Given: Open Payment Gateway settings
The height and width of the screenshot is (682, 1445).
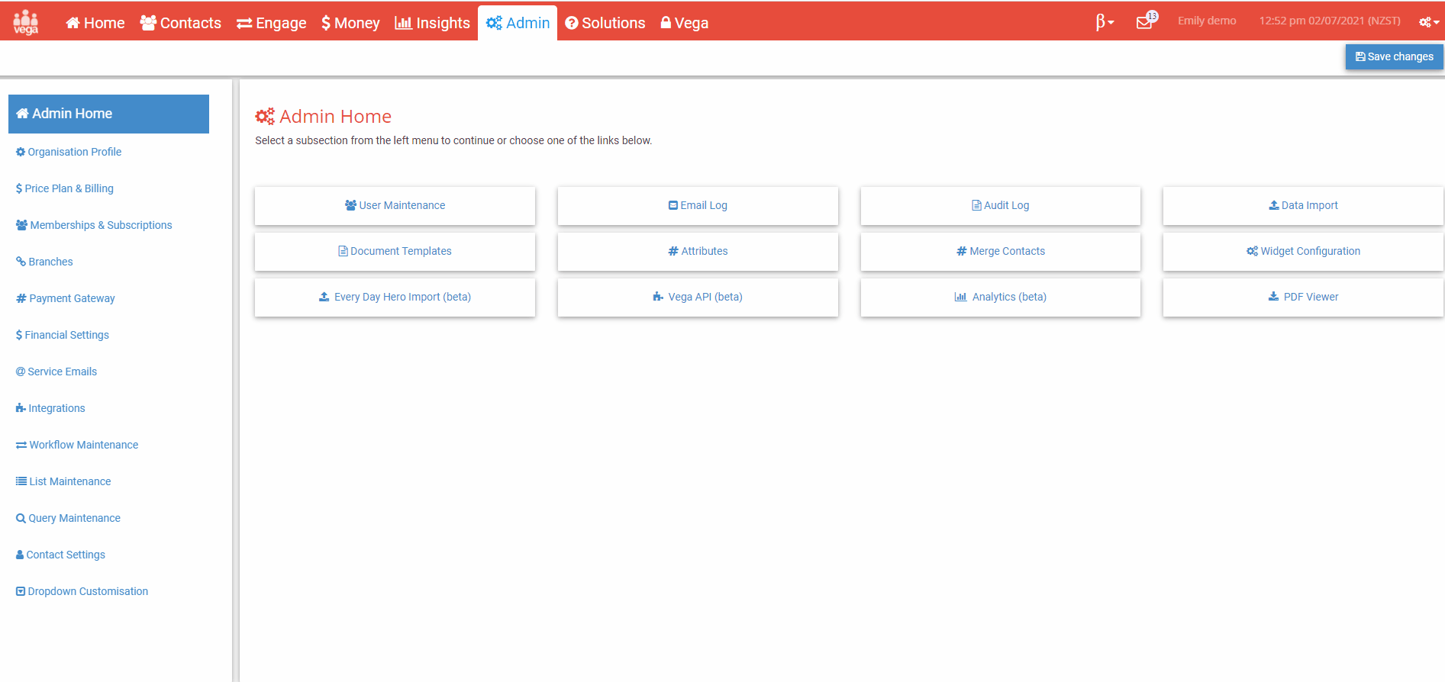Looking at the screenshot, I should (x=66, y=298).
